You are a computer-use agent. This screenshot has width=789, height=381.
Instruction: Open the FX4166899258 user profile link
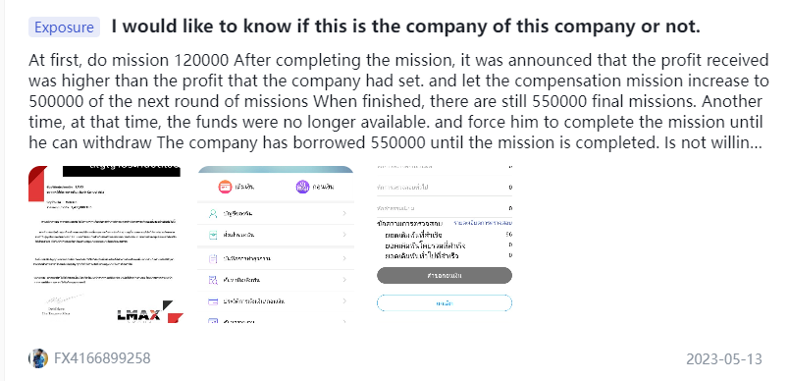point(102,358)
